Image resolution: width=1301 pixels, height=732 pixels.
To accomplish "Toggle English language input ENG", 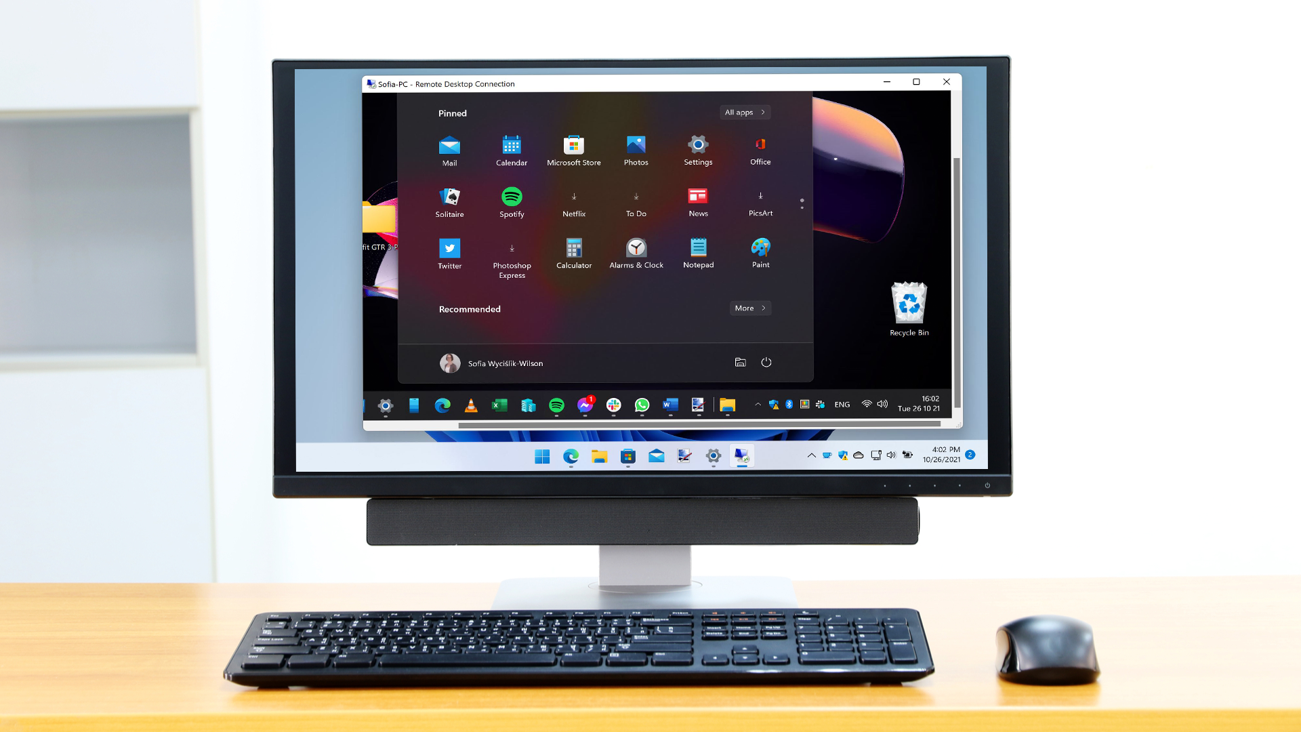I will tap(839, 404).
